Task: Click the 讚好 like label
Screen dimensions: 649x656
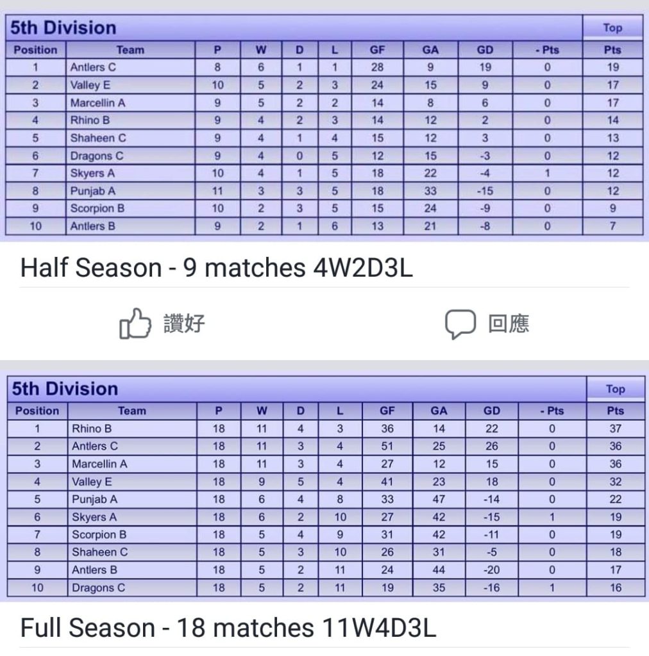Action: coord(184,324)
